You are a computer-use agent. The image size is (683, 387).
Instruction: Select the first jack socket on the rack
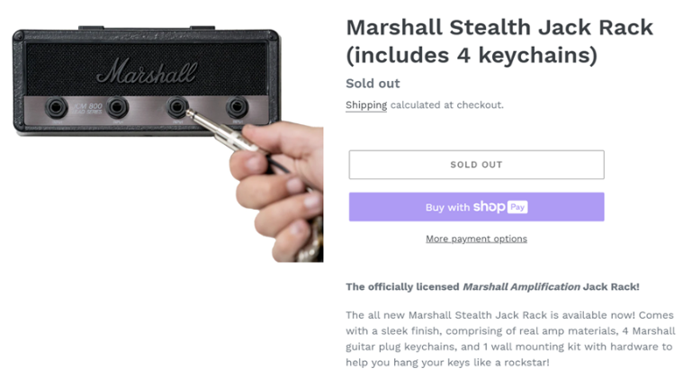[58, 109]
